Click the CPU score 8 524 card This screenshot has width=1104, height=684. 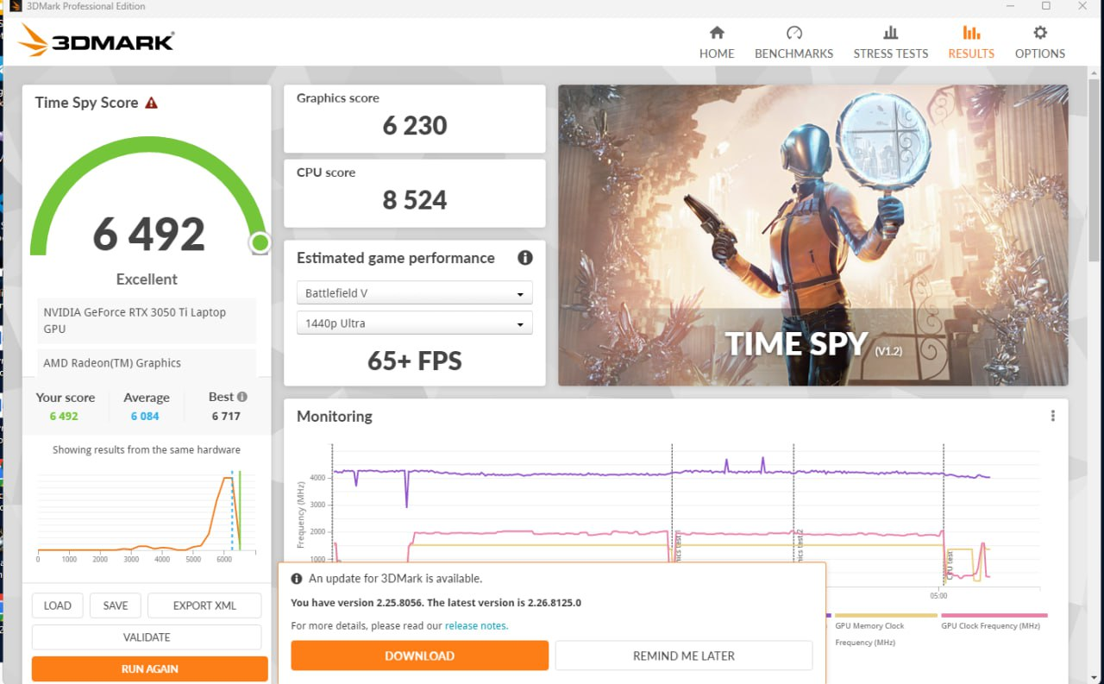415,193
